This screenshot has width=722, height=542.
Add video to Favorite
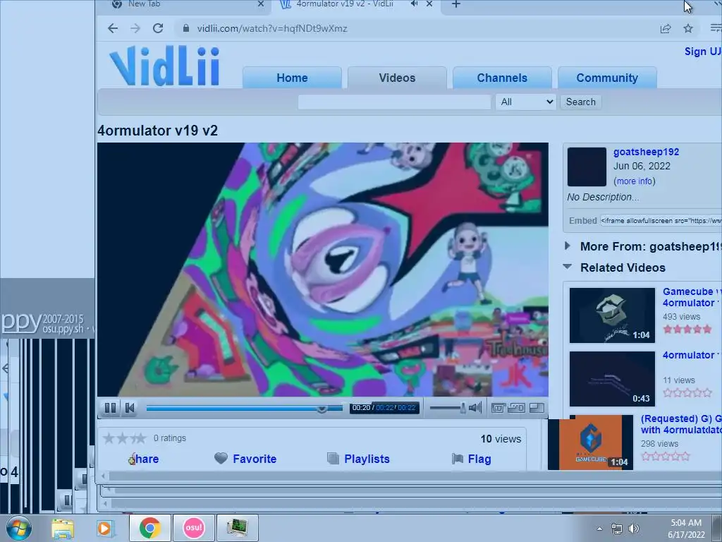click(254, 459)
